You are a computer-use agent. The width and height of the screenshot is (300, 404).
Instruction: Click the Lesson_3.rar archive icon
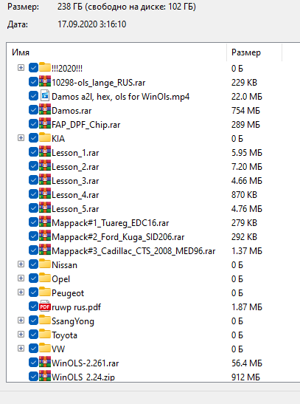point(45,179)
